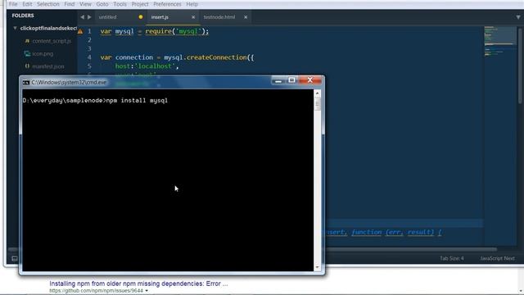
Task: Collapse the clickoptfinalandselect folder
Action: 15,28
